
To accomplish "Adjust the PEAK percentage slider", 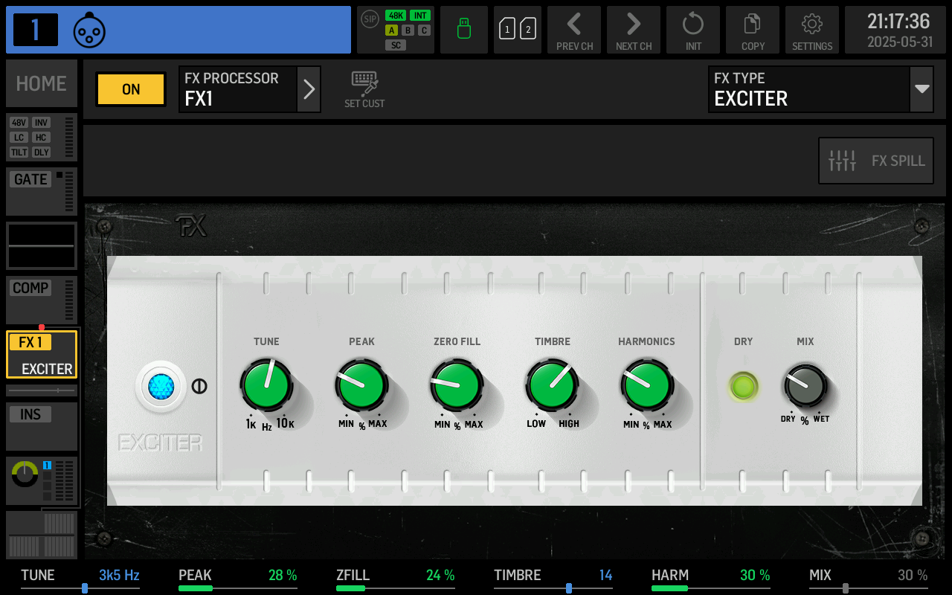I will pos(237,588).
